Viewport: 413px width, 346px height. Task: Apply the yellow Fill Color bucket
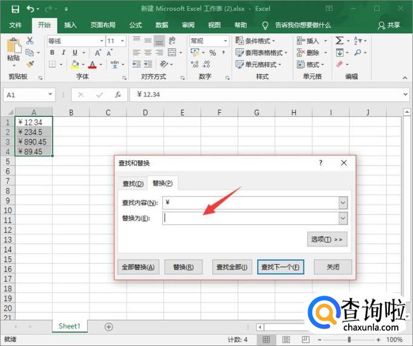75,64
